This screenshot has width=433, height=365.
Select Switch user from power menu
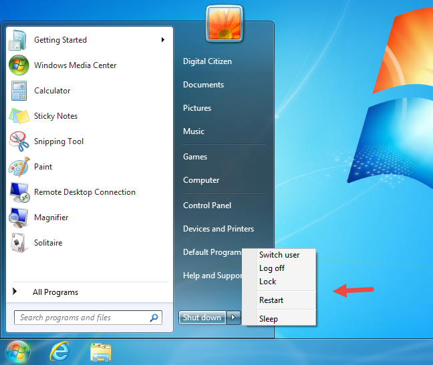pyautogui.click(x=279, y=255)
